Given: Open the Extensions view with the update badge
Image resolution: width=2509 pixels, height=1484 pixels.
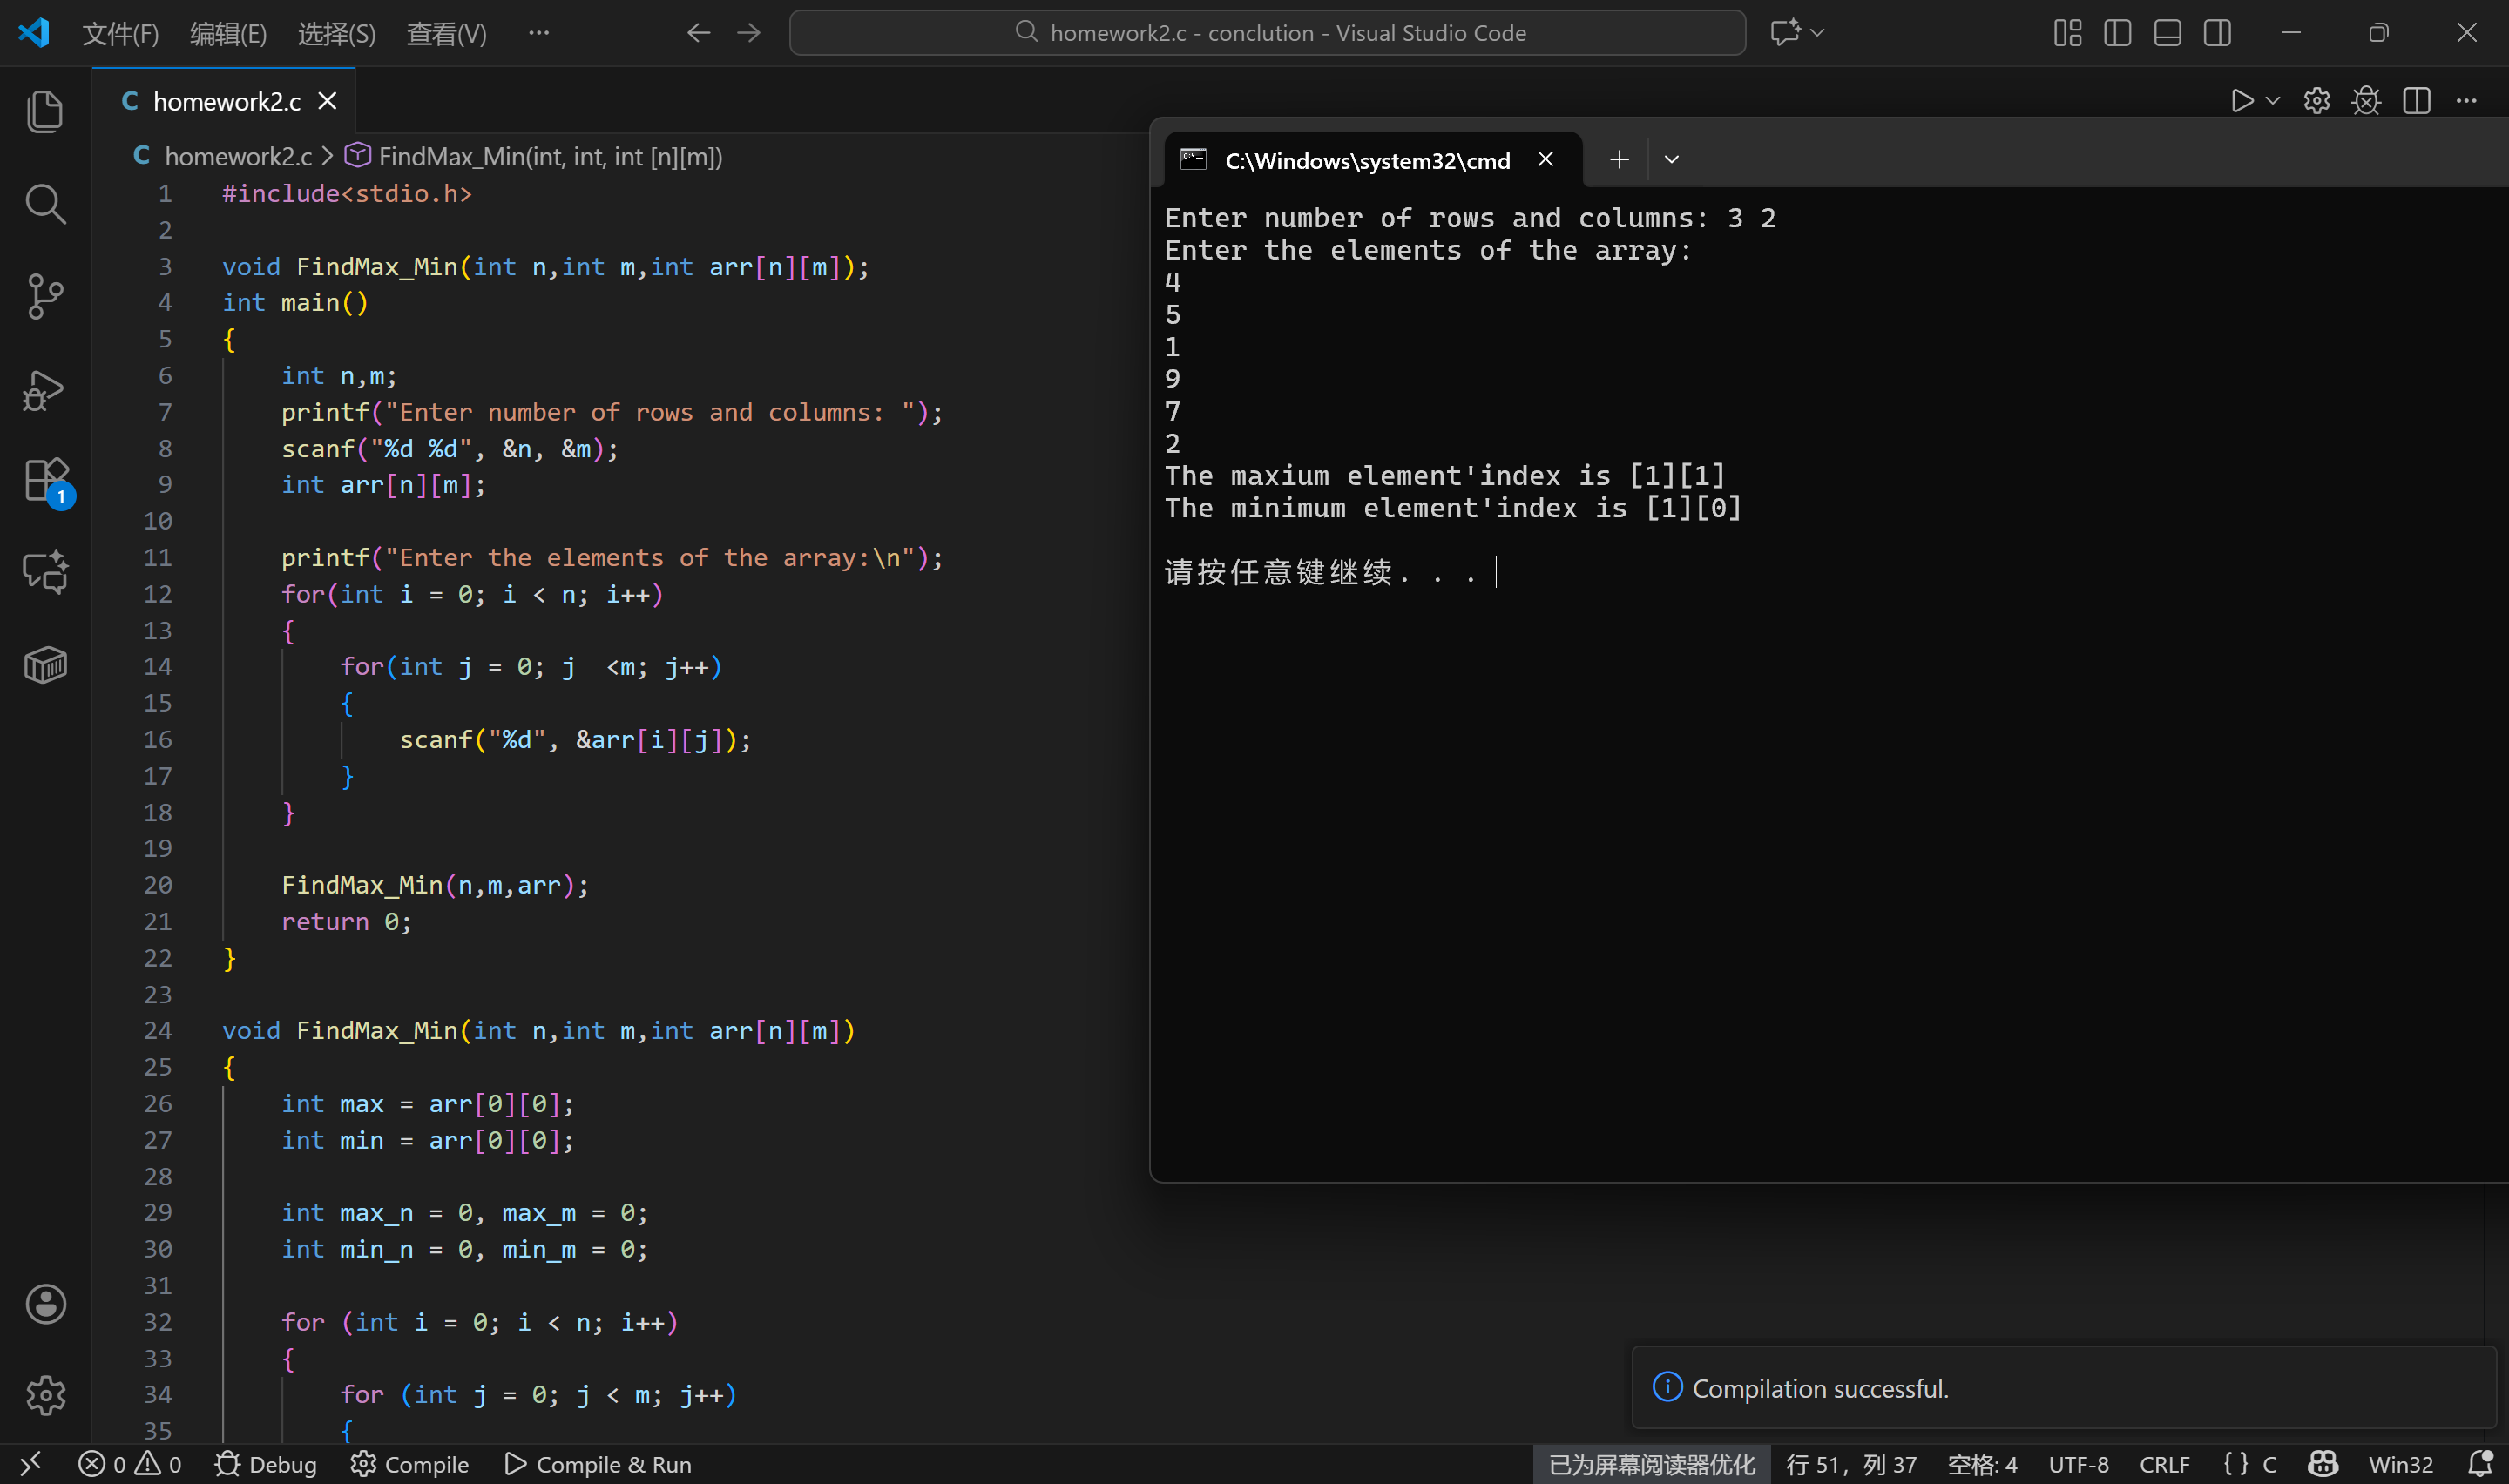Looking at the screenshot, I should [45, 481].
